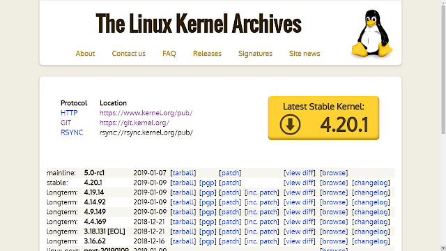Select version text 5.0-rc1
This screenshot has width=446, height=251.
(x=94, y=173)
